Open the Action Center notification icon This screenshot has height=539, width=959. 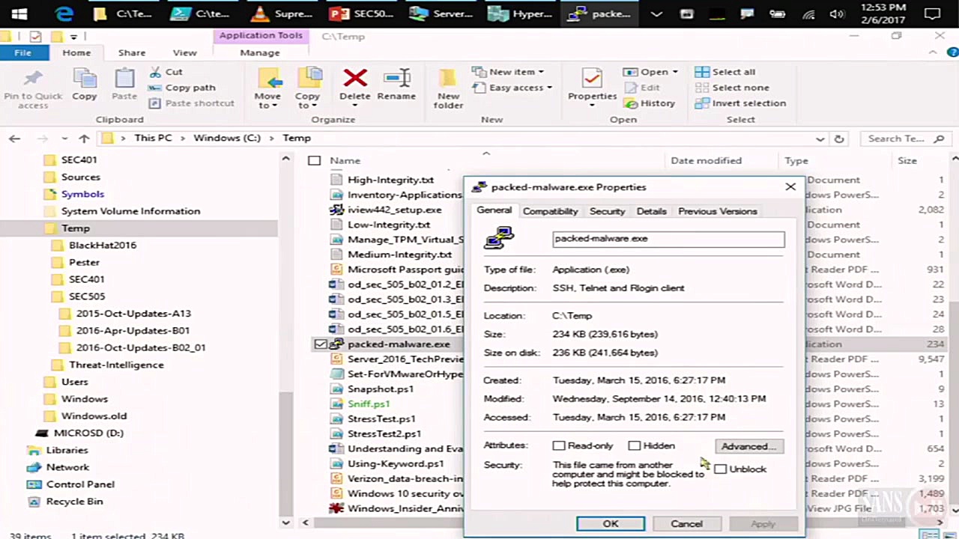pyautogui.click(x=932, y=14)
